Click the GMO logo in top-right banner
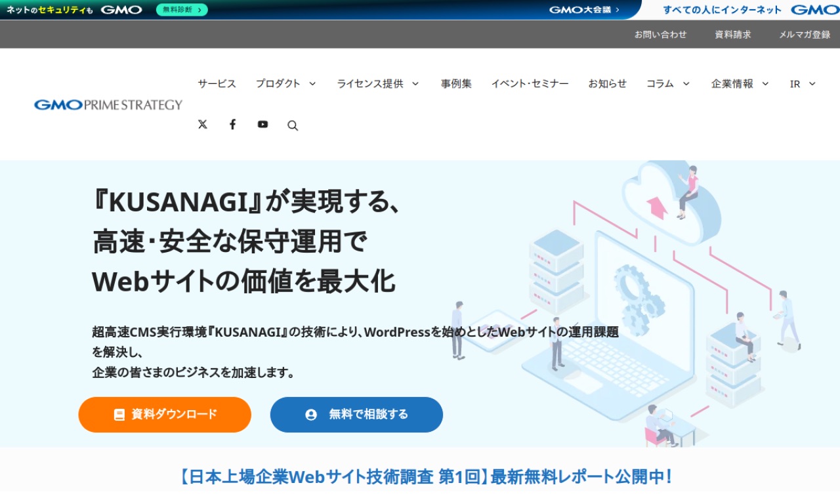This screenshot has height=504, width=840. tap(814, 10)
